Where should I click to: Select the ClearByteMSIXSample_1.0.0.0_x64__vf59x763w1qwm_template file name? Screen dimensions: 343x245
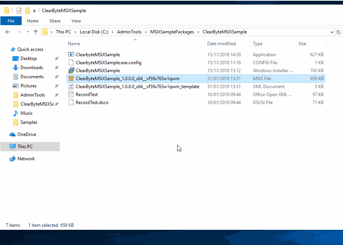tap(137, 87)
